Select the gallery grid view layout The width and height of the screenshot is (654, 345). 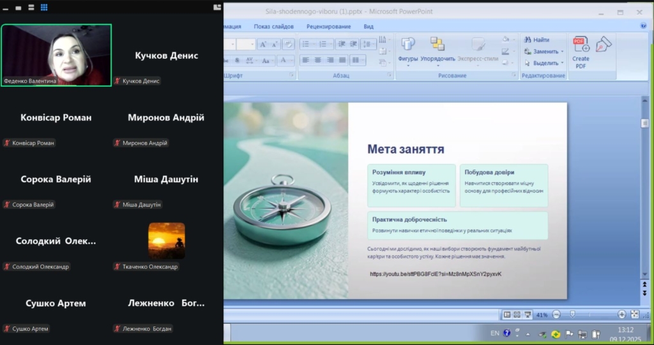pyautogui.click(x=44, y=8)
